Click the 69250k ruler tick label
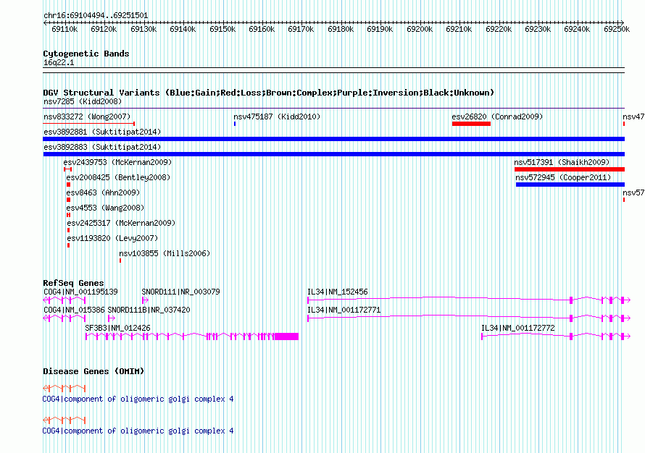The width and height of the screenshot is (645, 453). coord(617,30)
